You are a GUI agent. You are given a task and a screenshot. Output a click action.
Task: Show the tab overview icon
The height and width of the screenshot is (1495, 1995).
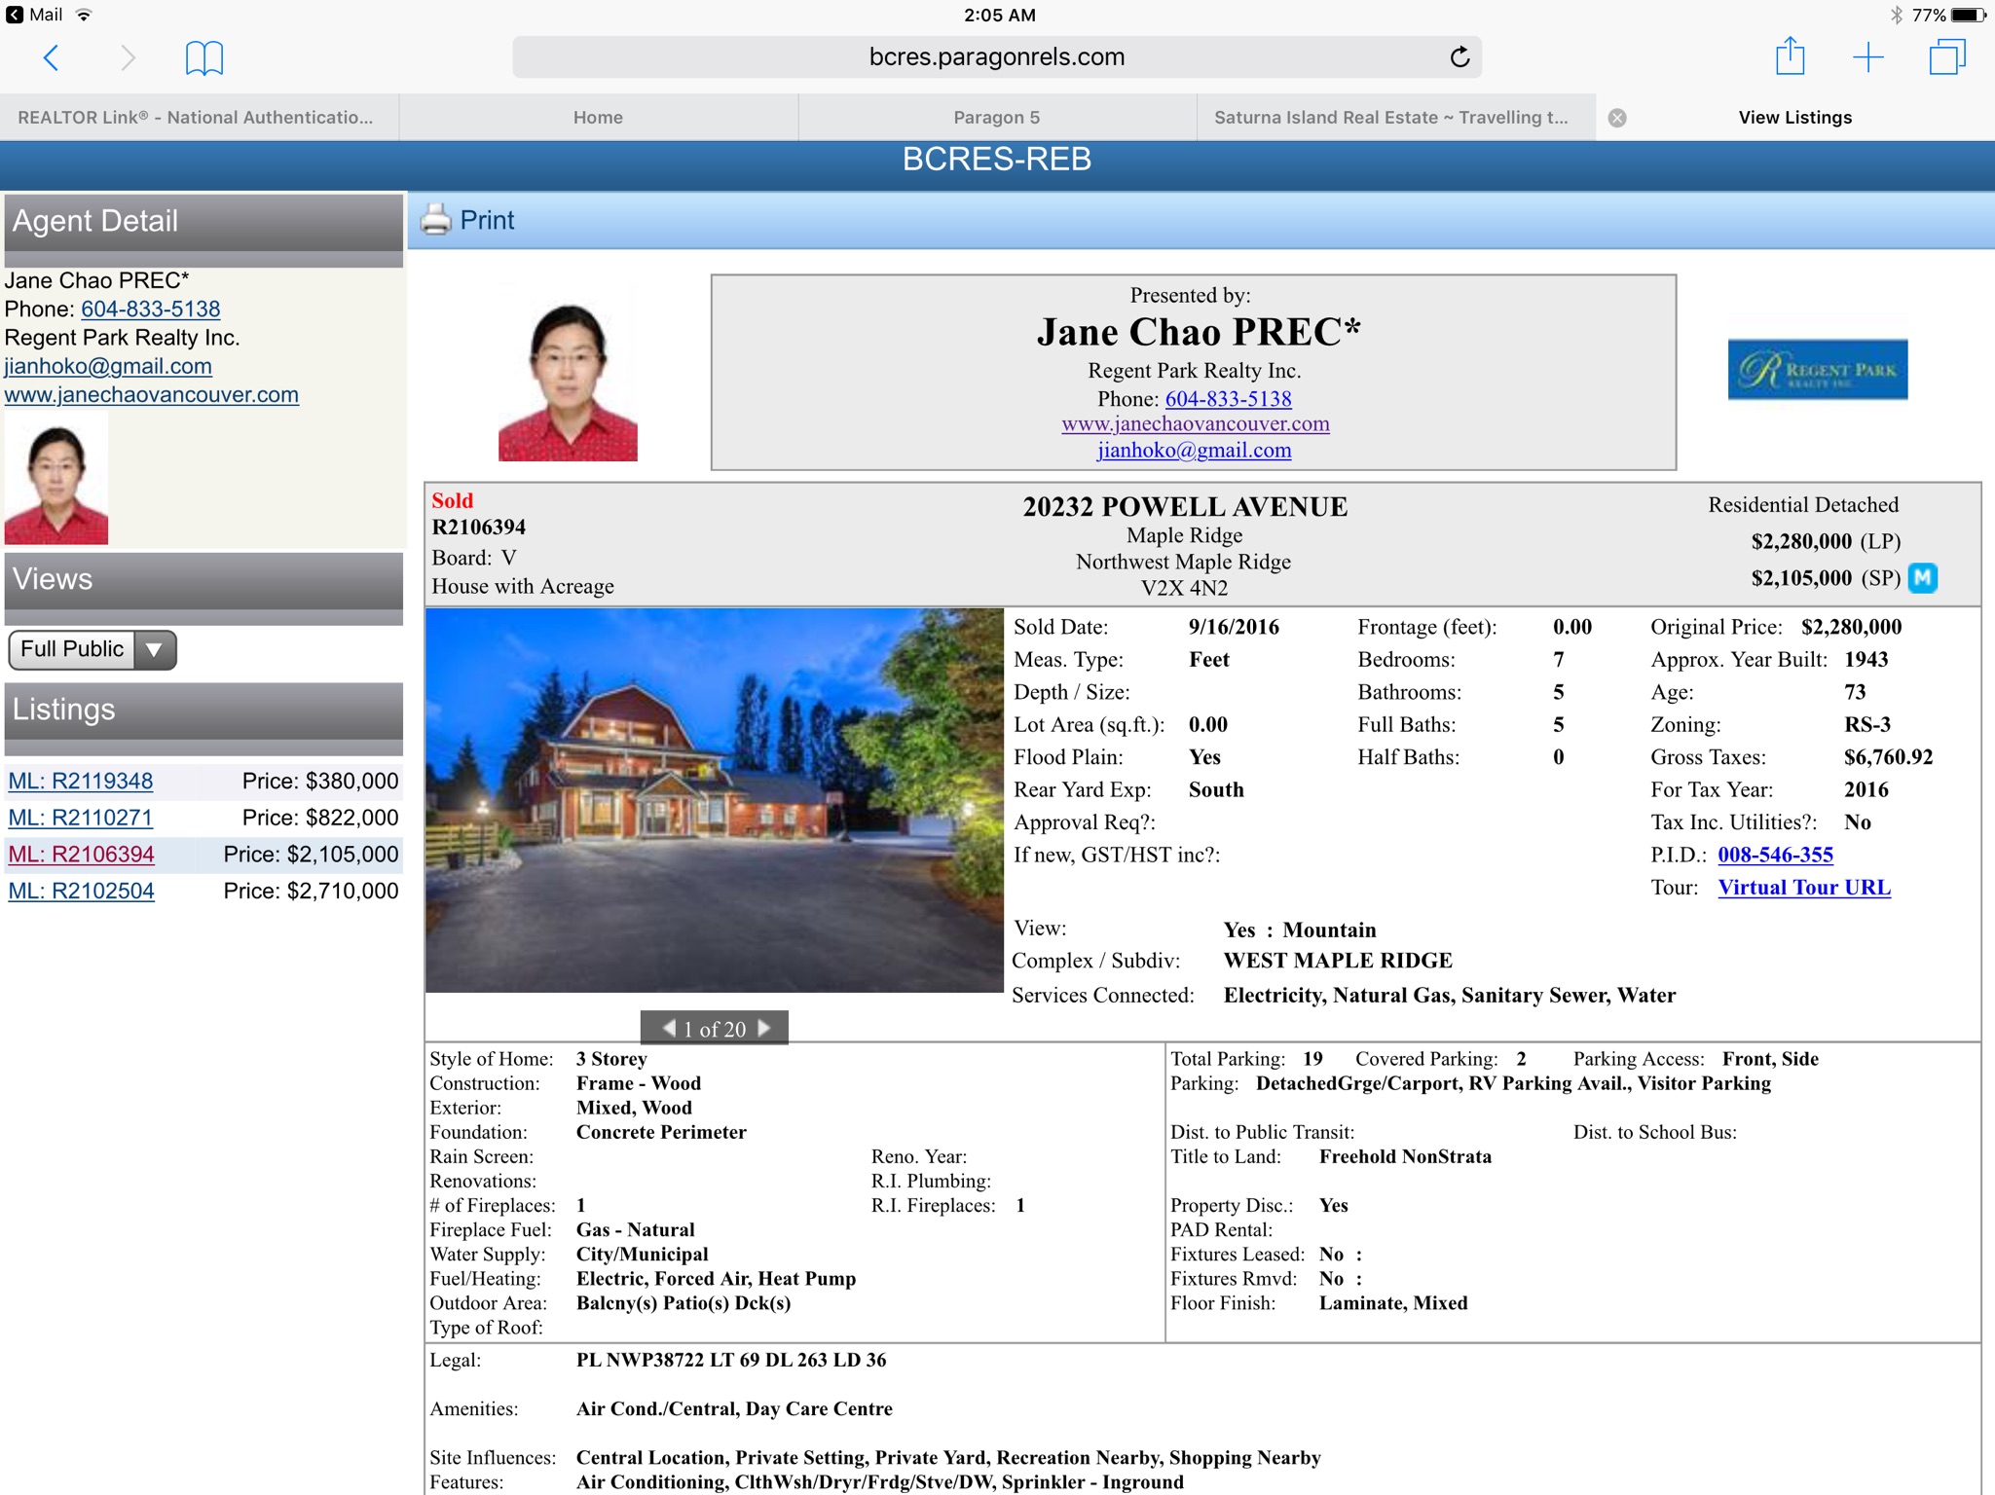1946,57
